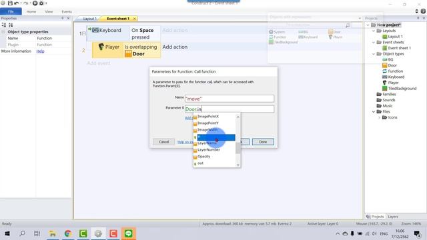
Task: Pin the Projects panel
Action: [x=418, y=18]
